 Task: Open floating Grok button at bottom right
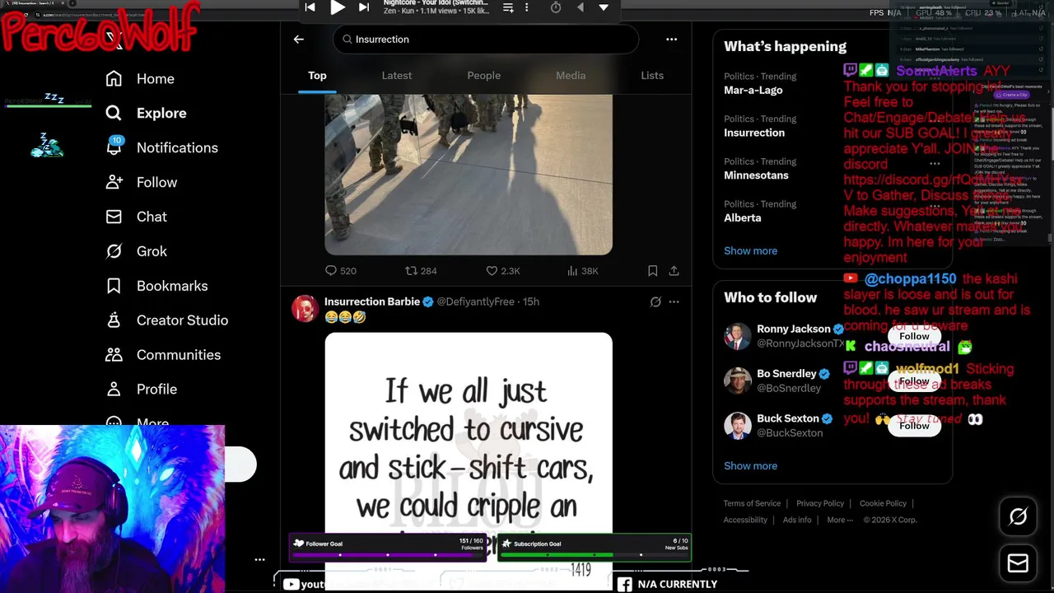(1018, 516)
